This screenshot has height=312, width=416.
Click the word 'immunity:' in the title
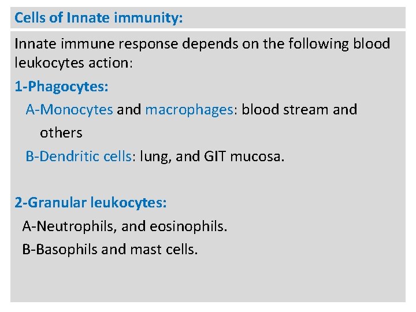[148, 18]
